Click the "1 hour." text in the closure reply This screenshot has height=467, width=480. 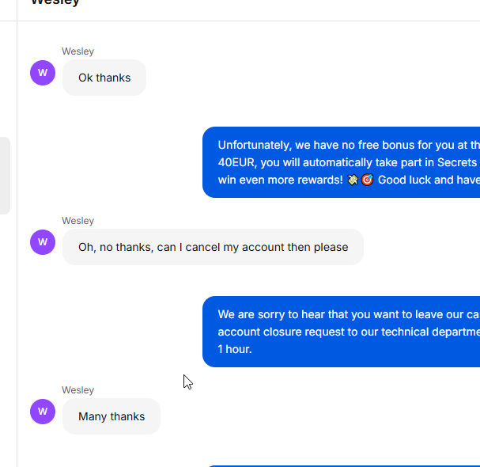pos(235,349)
